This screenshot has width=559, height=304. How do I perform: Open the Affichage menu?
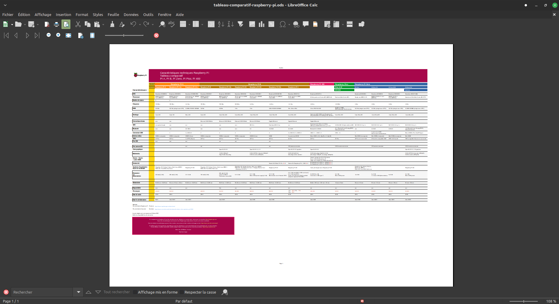click(x=43, y=15)
